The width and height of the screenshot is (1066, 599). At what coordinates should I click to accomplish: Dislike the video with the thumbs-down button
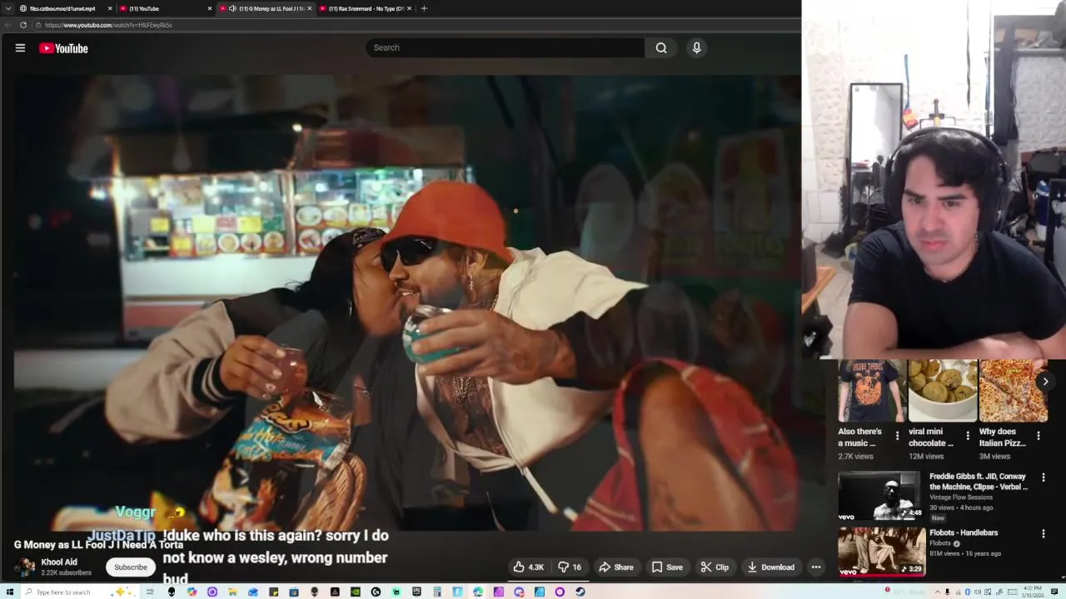pyautogui.click(x=570, y=567)
